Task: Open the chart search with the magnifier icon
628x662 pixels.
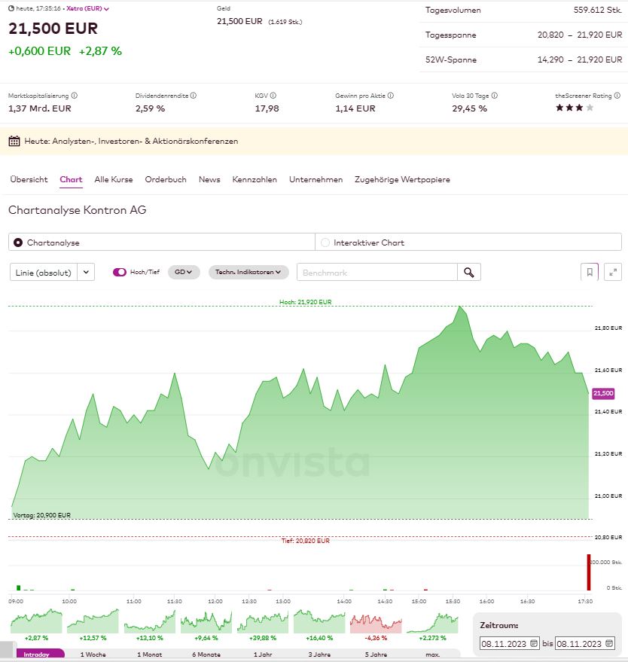Action: point(469,271)
